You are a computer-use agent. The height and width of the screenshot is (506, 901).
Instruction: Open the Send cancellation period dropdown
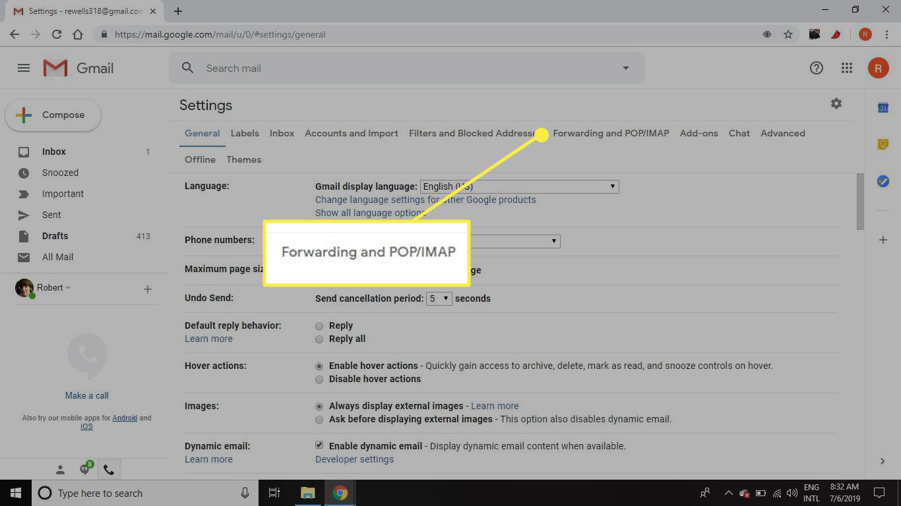click(439, 298)
